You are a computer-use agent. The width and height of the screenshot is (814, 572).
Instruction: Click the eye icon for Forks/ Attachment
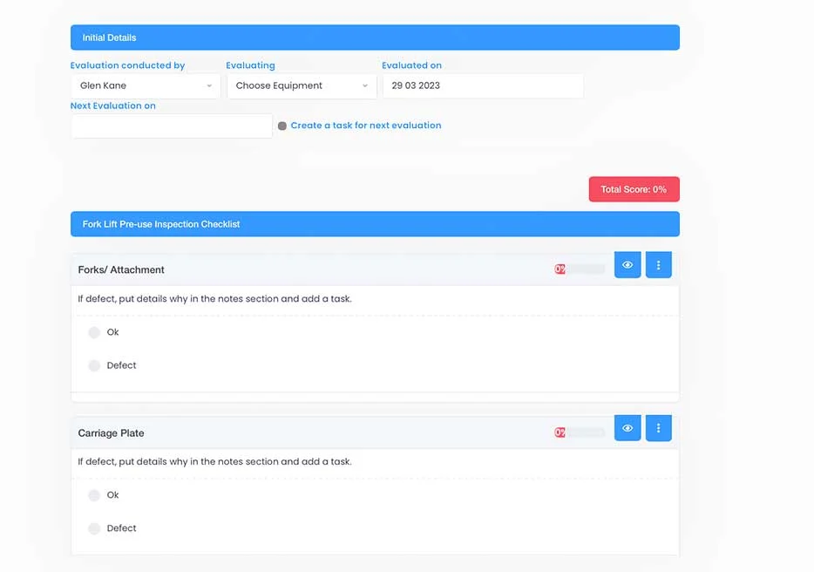[x=627, y=265]
